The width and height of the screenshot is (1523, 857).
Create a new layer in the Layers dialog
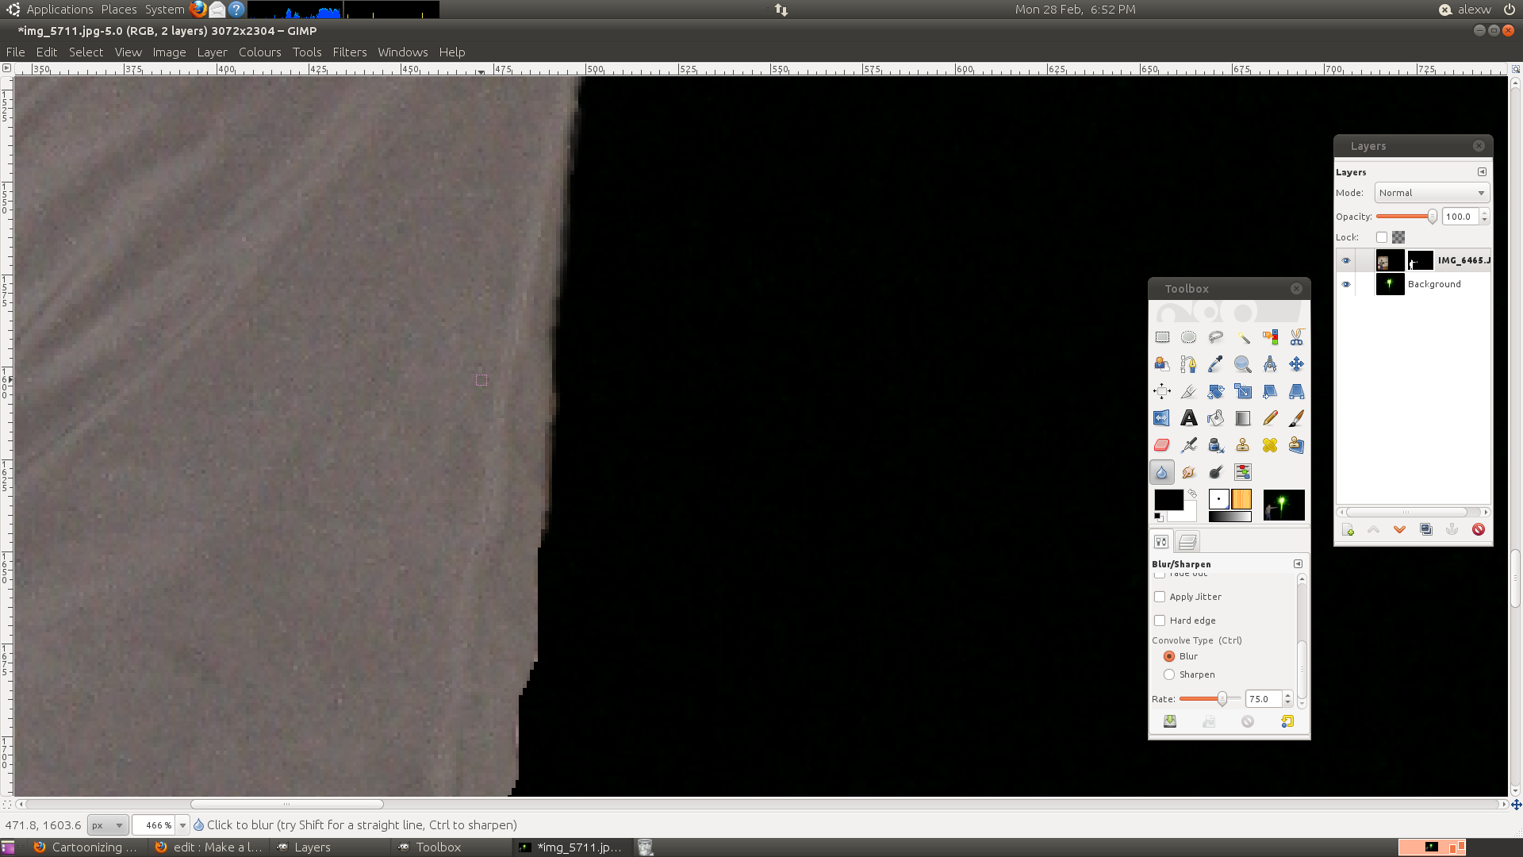[x=1348, y=530]
